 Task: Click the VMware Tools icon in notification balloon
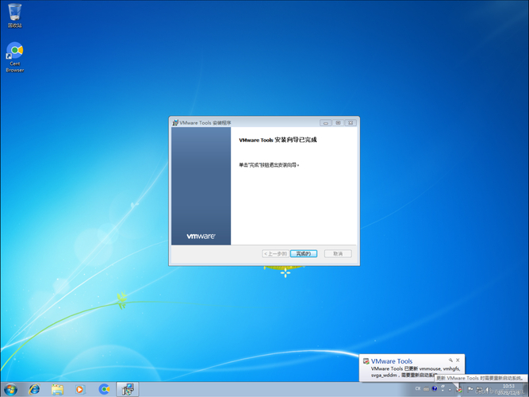(366, 361)
